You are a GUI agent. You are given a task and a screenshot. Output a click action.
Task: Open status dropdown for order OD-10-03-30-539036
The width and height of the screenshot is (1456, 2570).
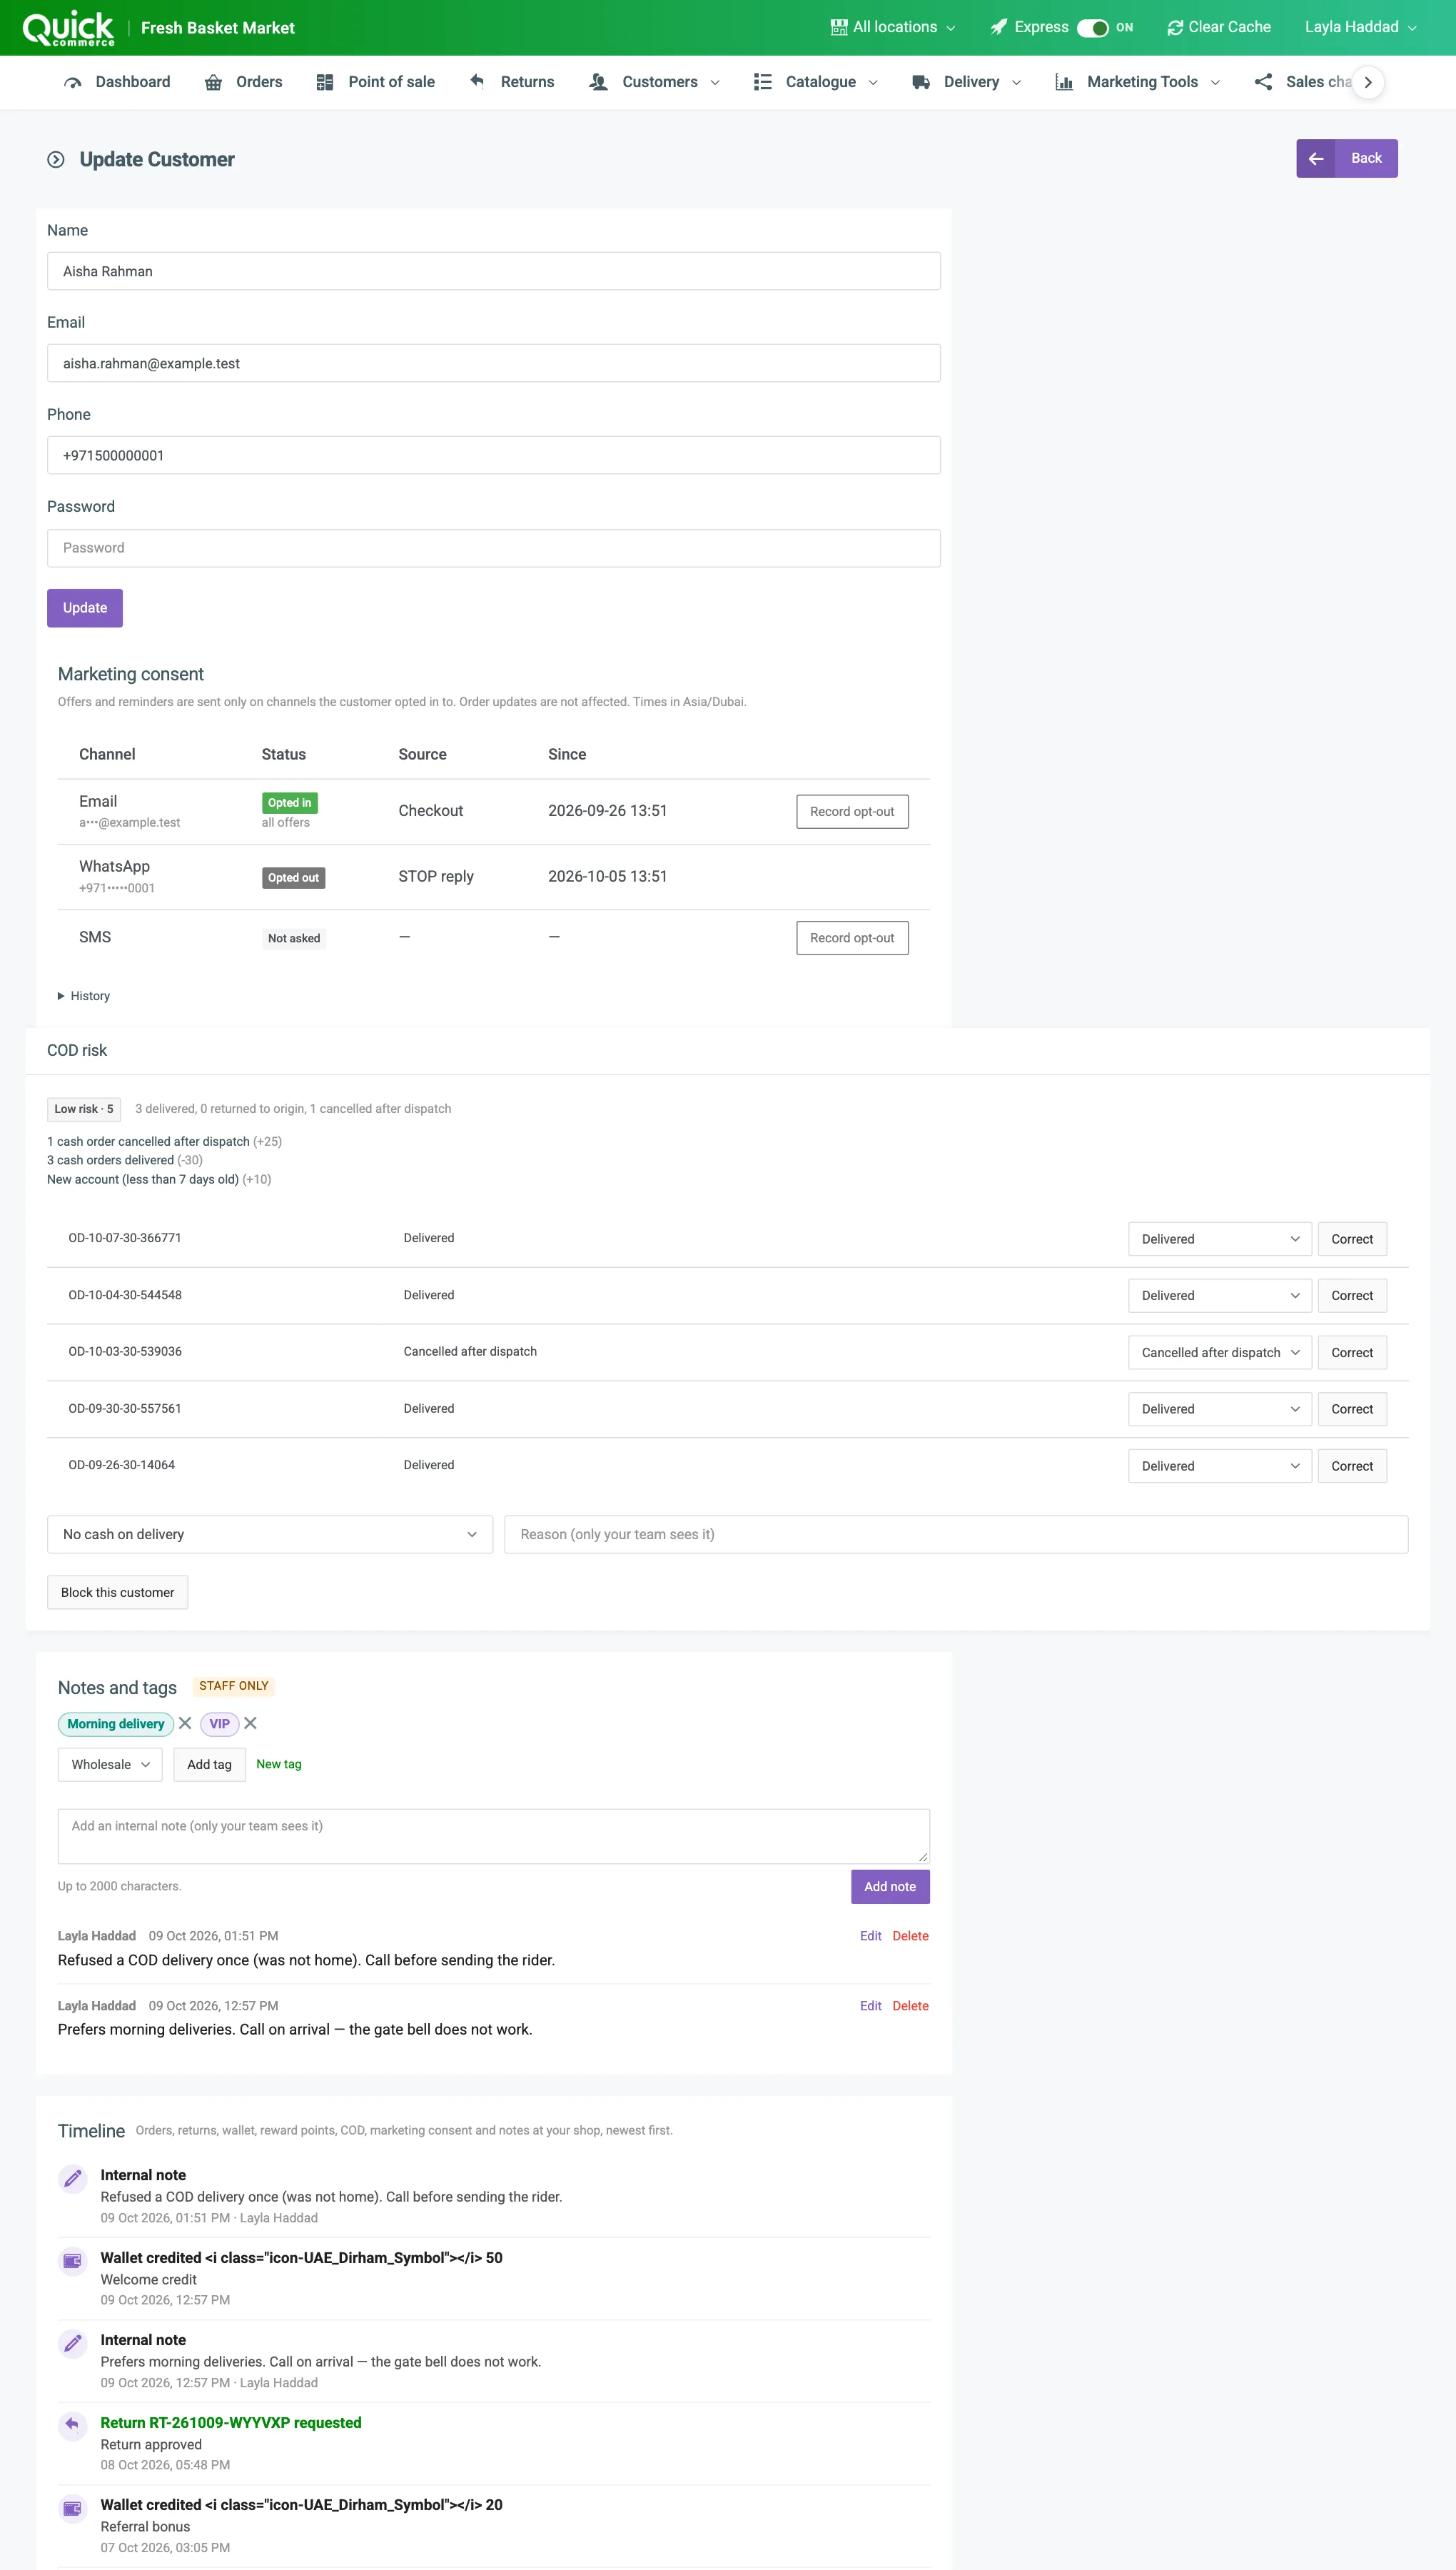pyautogui.click(x=1219, y=1352)
